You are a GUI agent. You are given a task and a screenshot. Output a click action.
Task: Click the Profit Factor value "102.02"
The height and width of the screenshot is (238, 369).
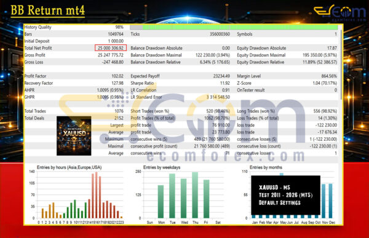(117, 76)
